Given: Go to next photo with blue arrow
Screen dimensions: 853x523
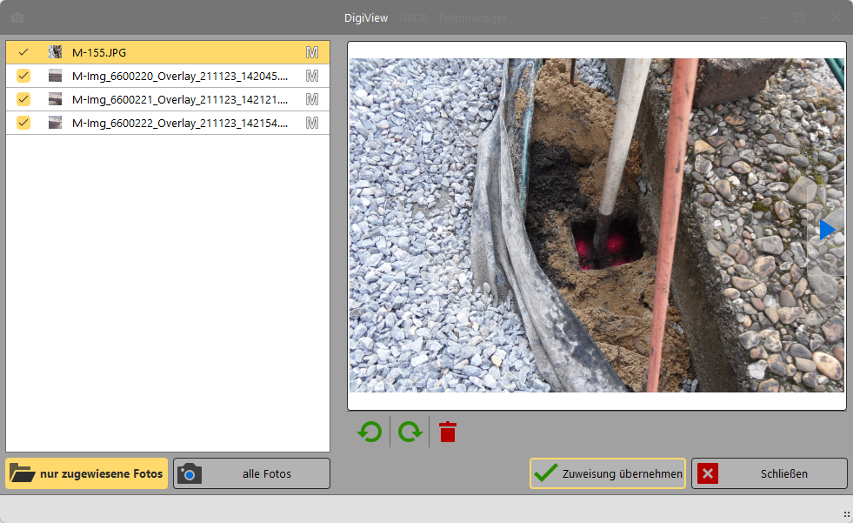Looking at the screenshot, I should coord(826,230).
